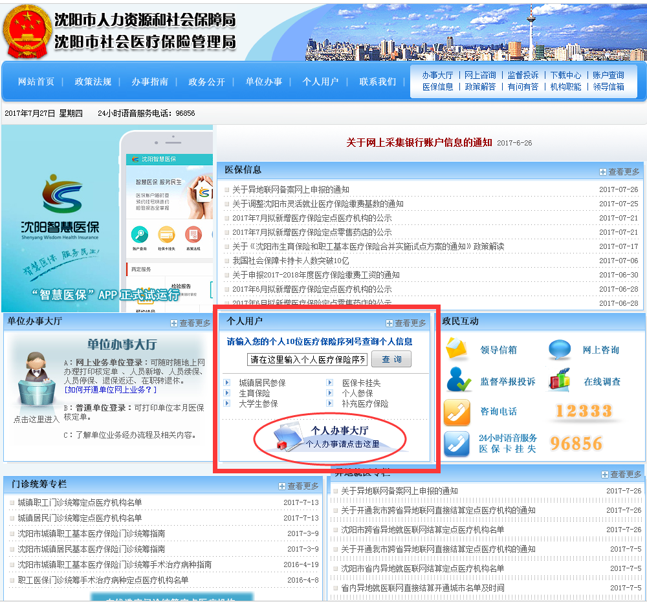Click the blue 24小时语音服务 phone icon
The width and height of the screenshot is (647, 602).
[x=457, y=444]
